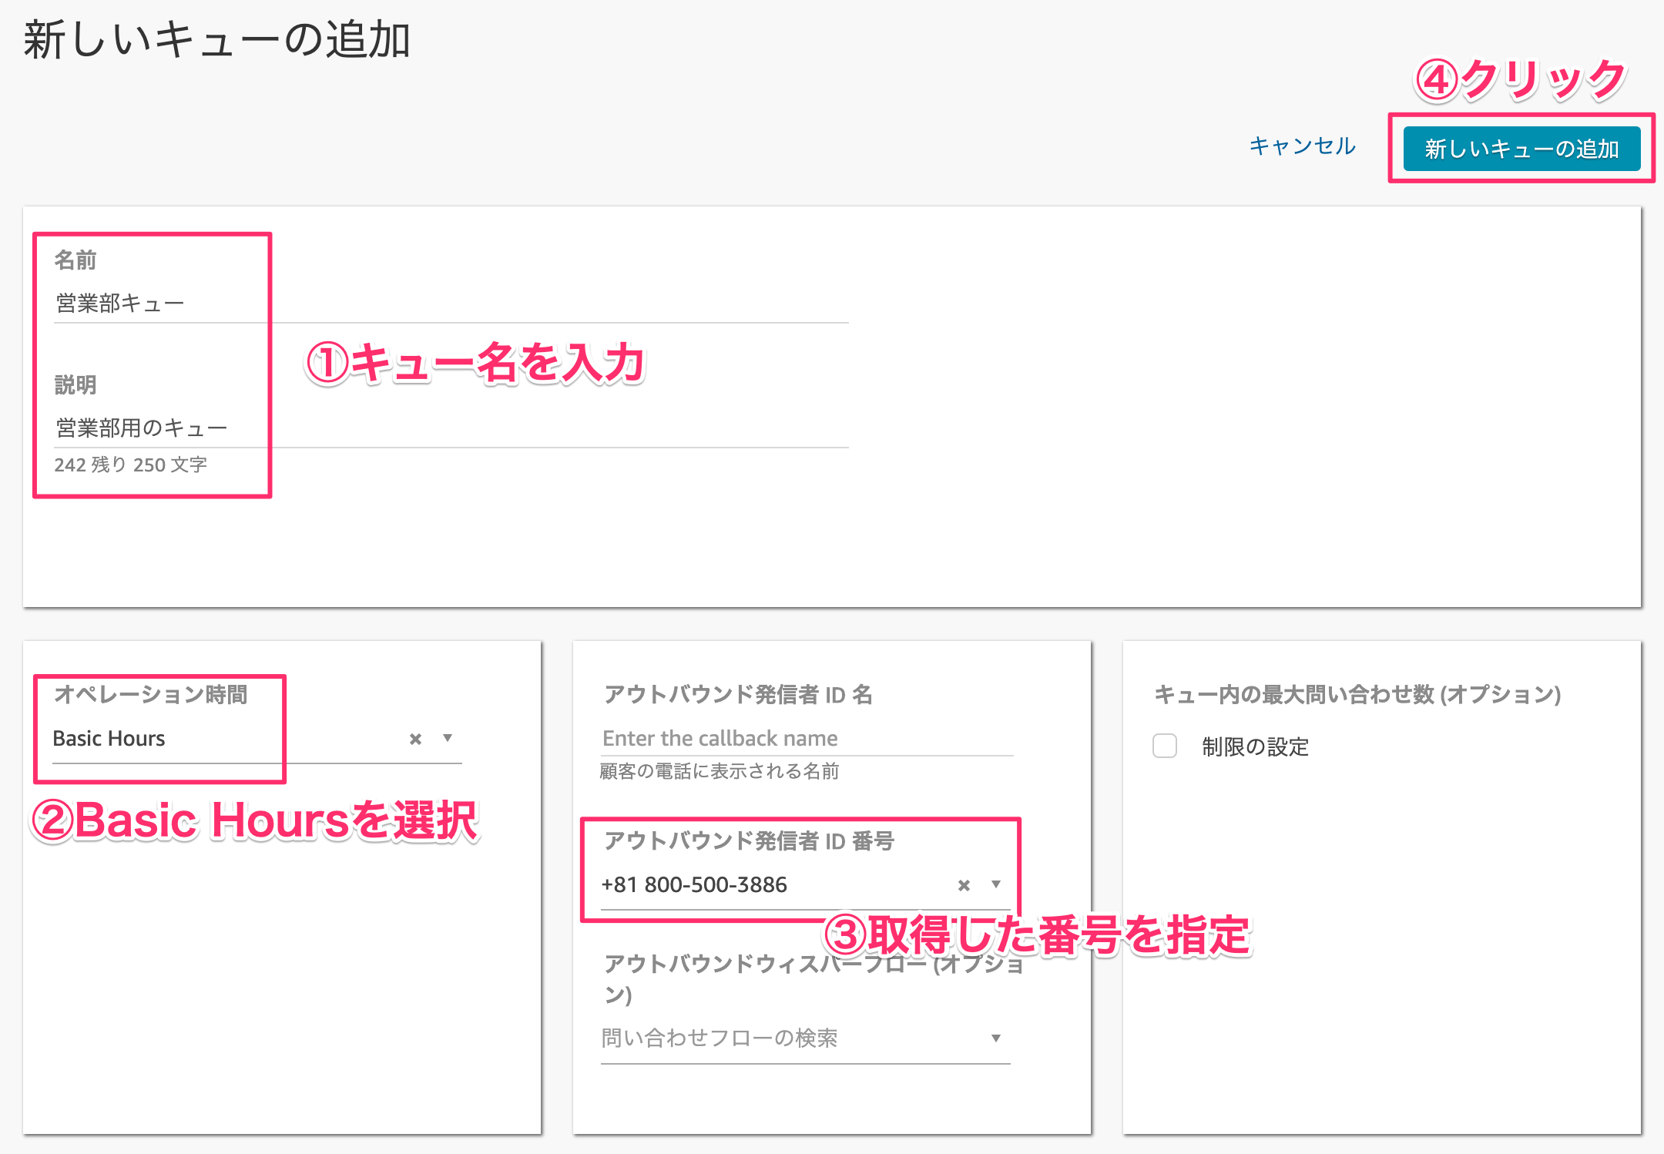
Task: Click the 242 残り 250 文字 counter text
Action: click(131, 465)
